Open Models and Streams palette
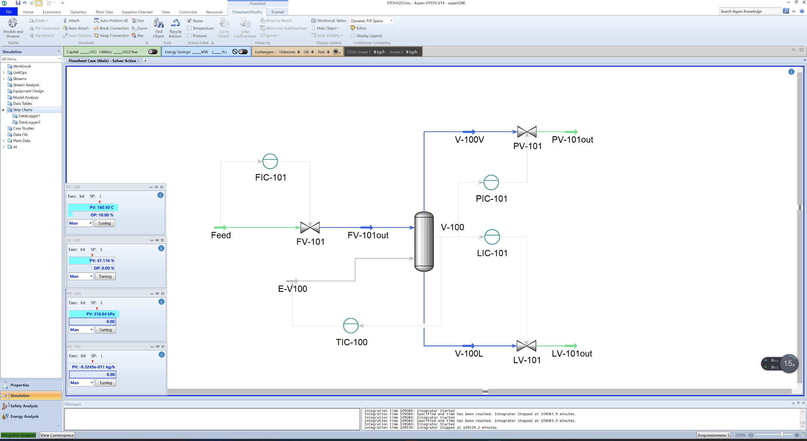The image size is (807, 441). click(13, 28)
